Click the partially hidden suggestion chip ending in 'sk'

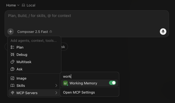(64, 47)
